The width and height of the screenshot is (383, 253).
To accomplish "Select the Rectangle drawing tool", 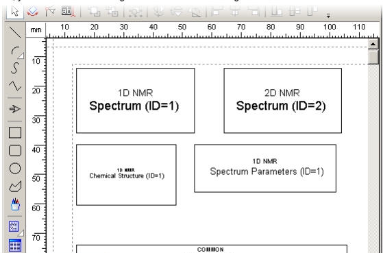I will click(15, 132).
